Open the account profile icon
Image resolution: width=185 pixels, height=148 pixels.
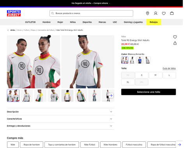coord(156,13)
